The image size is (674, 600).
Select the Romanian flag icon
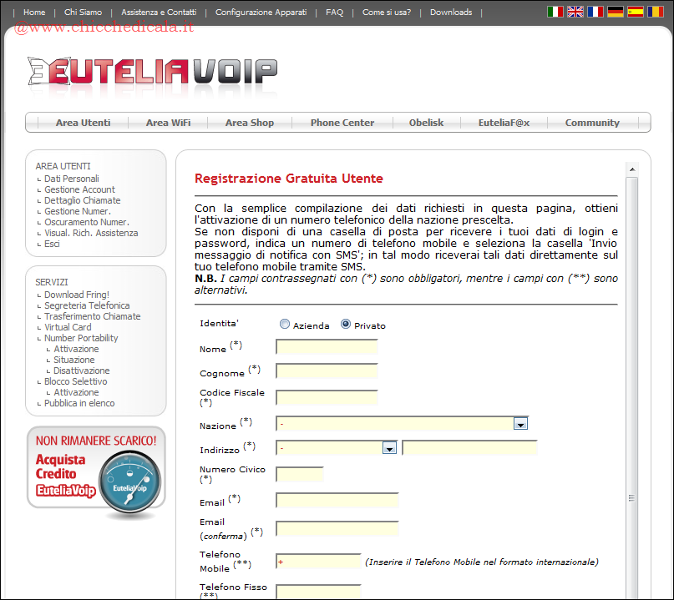[x=656, y=12]
